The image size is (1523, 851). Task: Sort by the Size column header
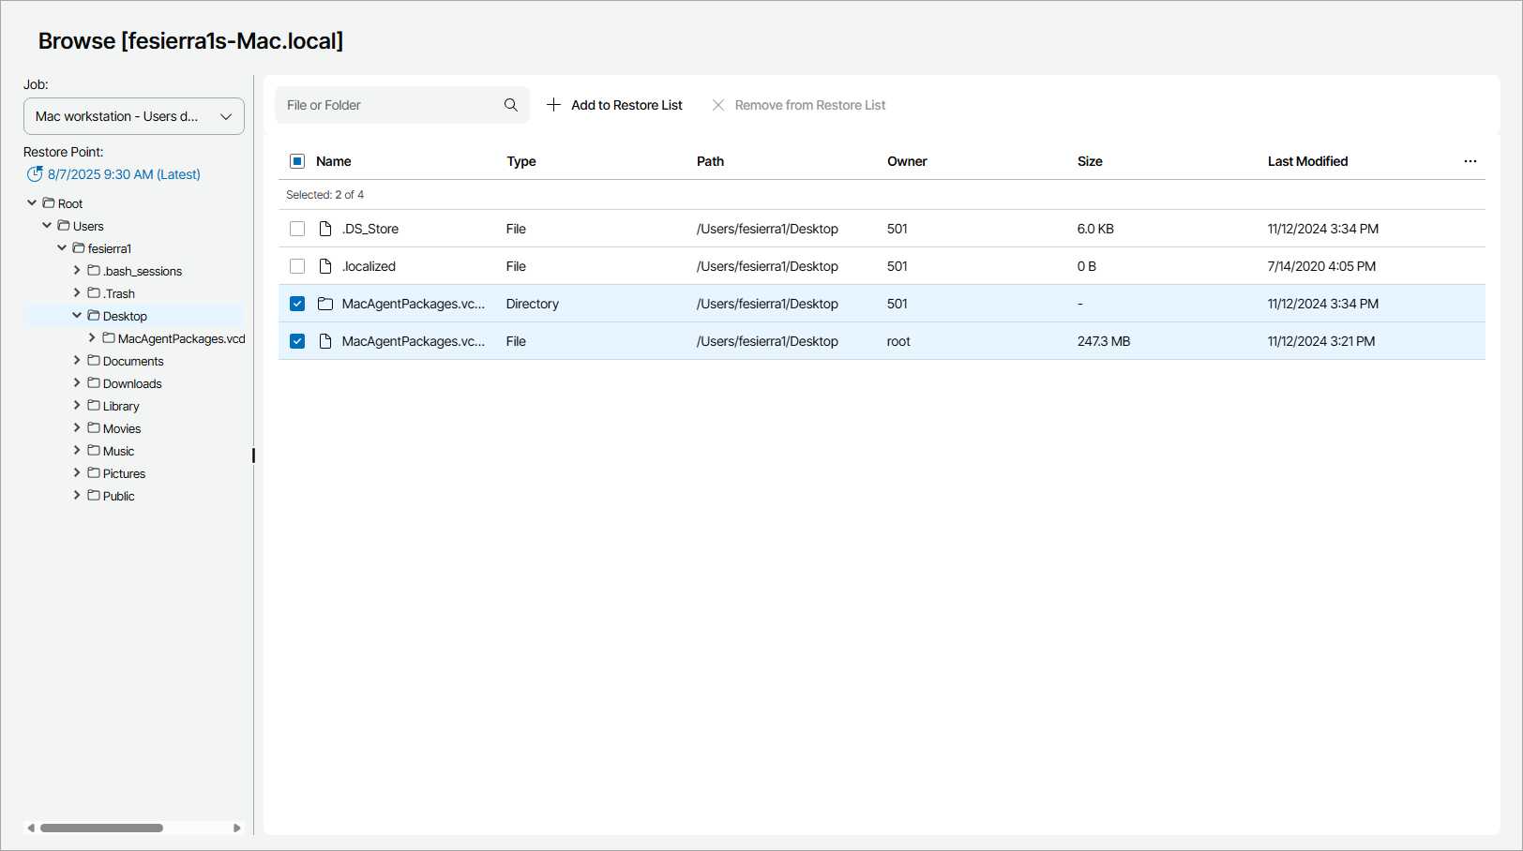(x=1090, y=161)
